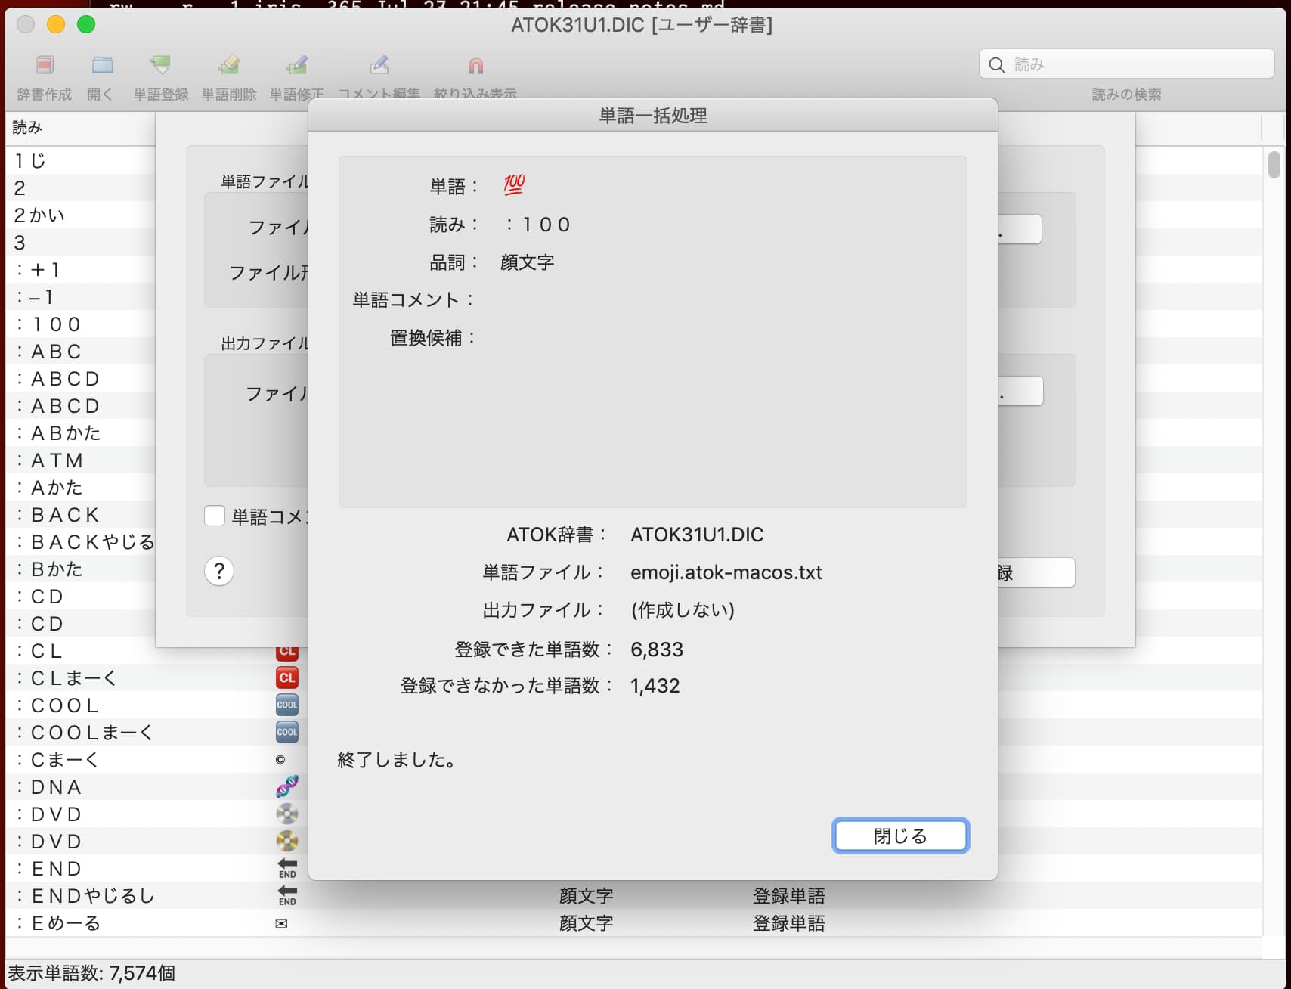Click the 単語削除 toolbar icon

(x=228, y=65)
